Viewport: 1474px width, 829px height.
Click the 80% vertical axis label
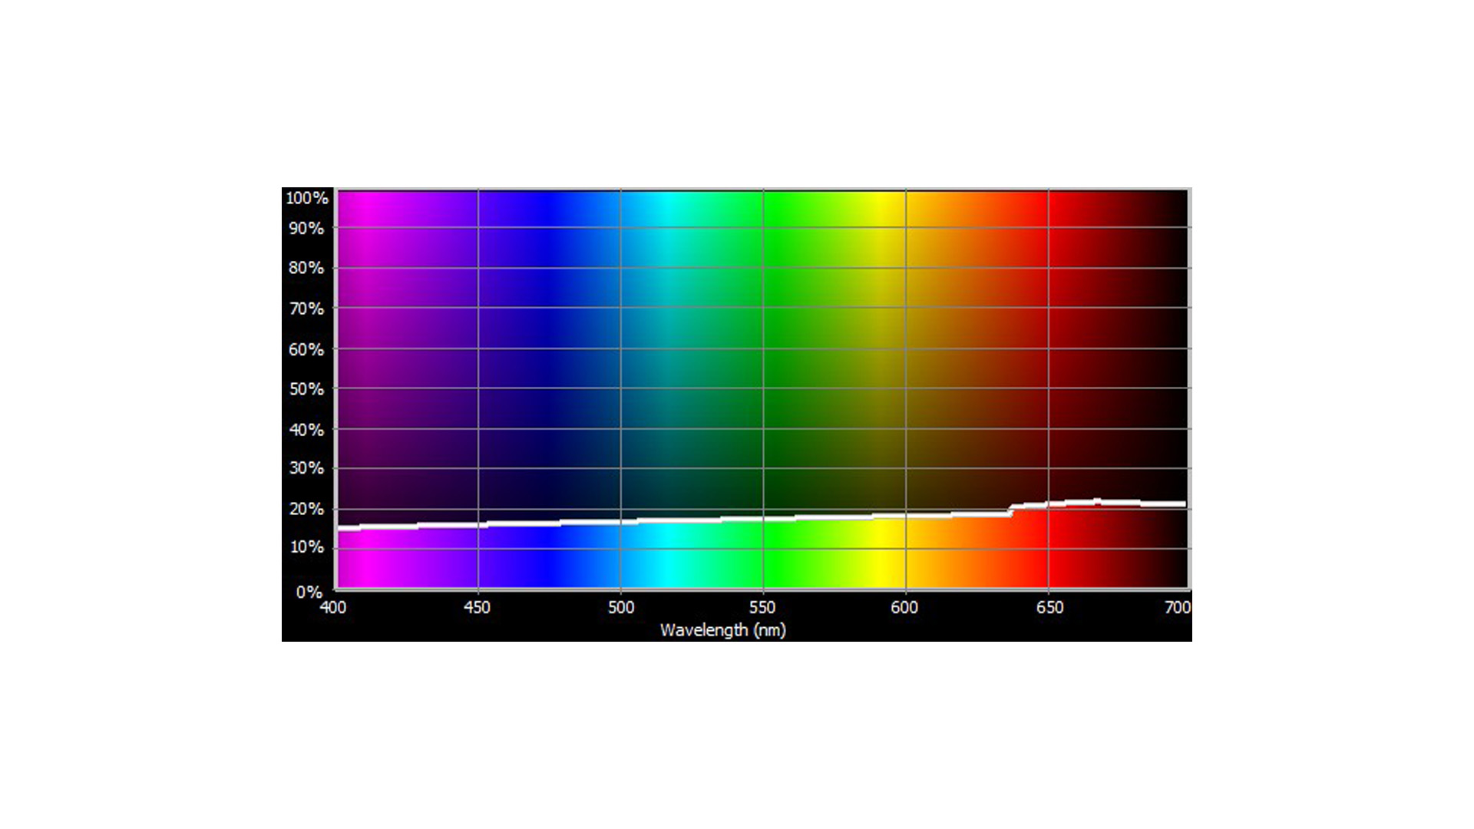pos(306,268)
